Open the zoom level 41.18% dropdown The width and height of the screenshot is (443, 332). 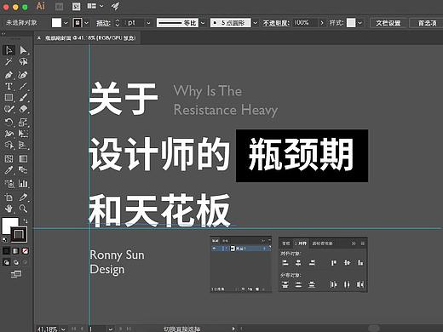pos(63,329)
